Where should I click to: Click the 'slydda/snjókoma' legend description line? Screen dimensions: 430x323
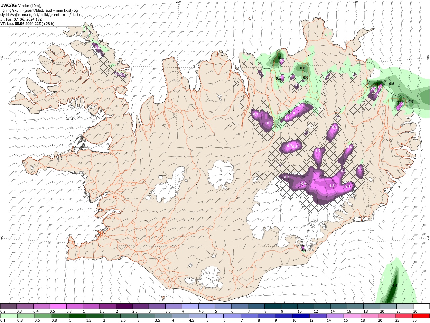(40, 15)
